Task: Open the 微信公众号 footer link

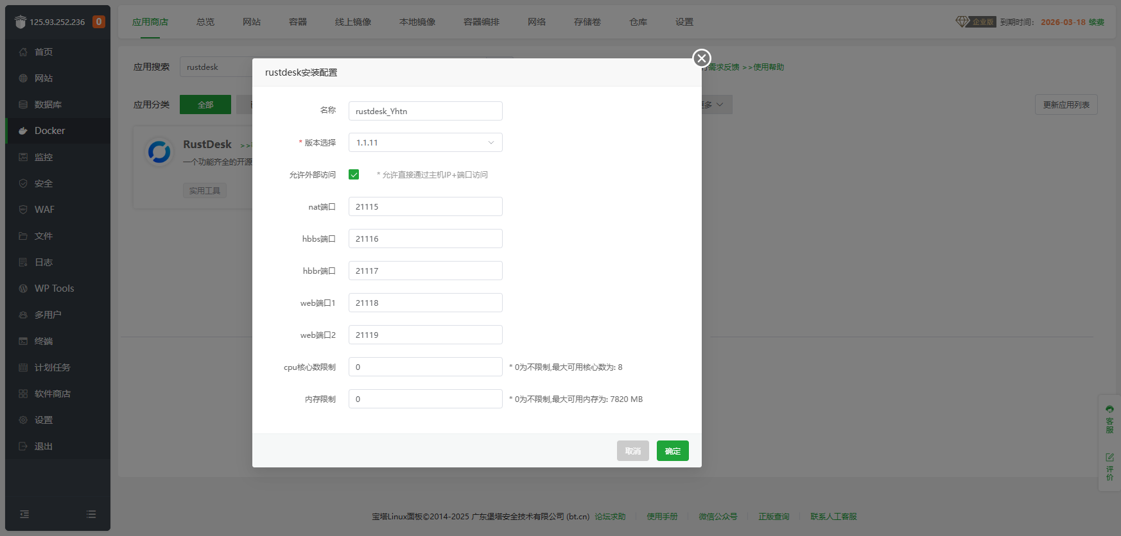Action: (x=718, y=516)
